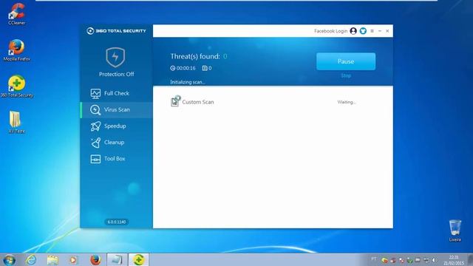Click the scanned files counter icon

pos(205,68)
